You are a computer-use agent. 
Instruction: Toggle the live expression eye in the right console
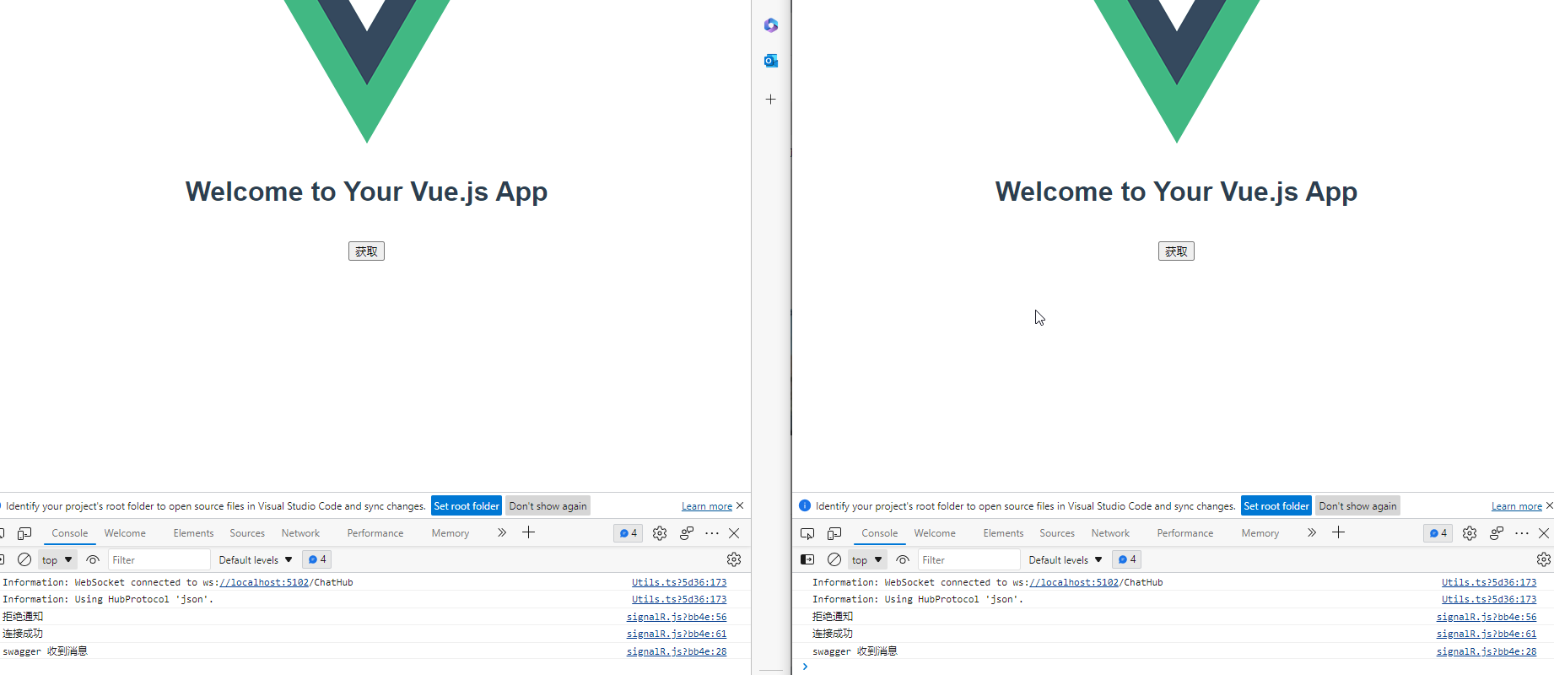click(x=903, y=559)
